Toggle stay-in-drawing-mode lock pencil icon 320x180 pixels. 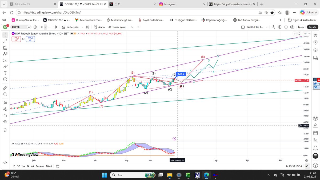click(x=5, y=109)
